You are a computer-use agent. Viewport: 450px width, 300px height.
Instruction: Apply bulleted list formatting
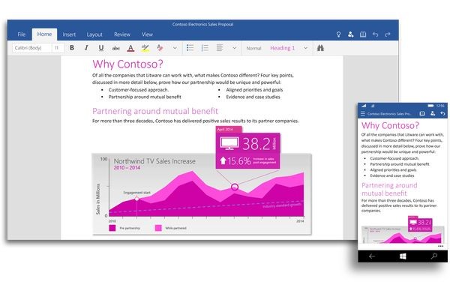[190, 48]
